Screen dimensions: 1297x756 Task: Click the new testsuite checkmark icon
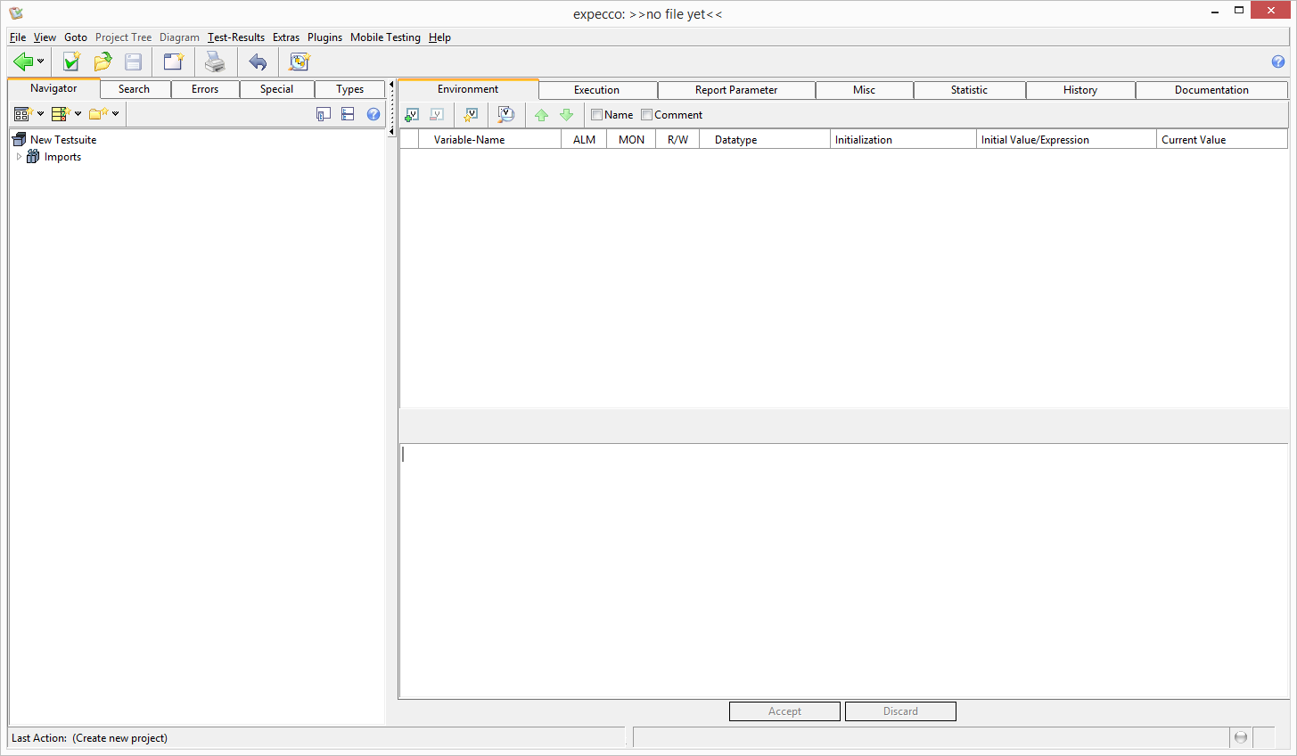(x=71, y=62)
